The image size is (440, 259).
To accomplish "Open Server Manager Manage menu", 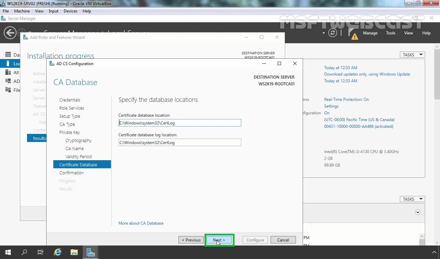I will click(x=370, y=33).
